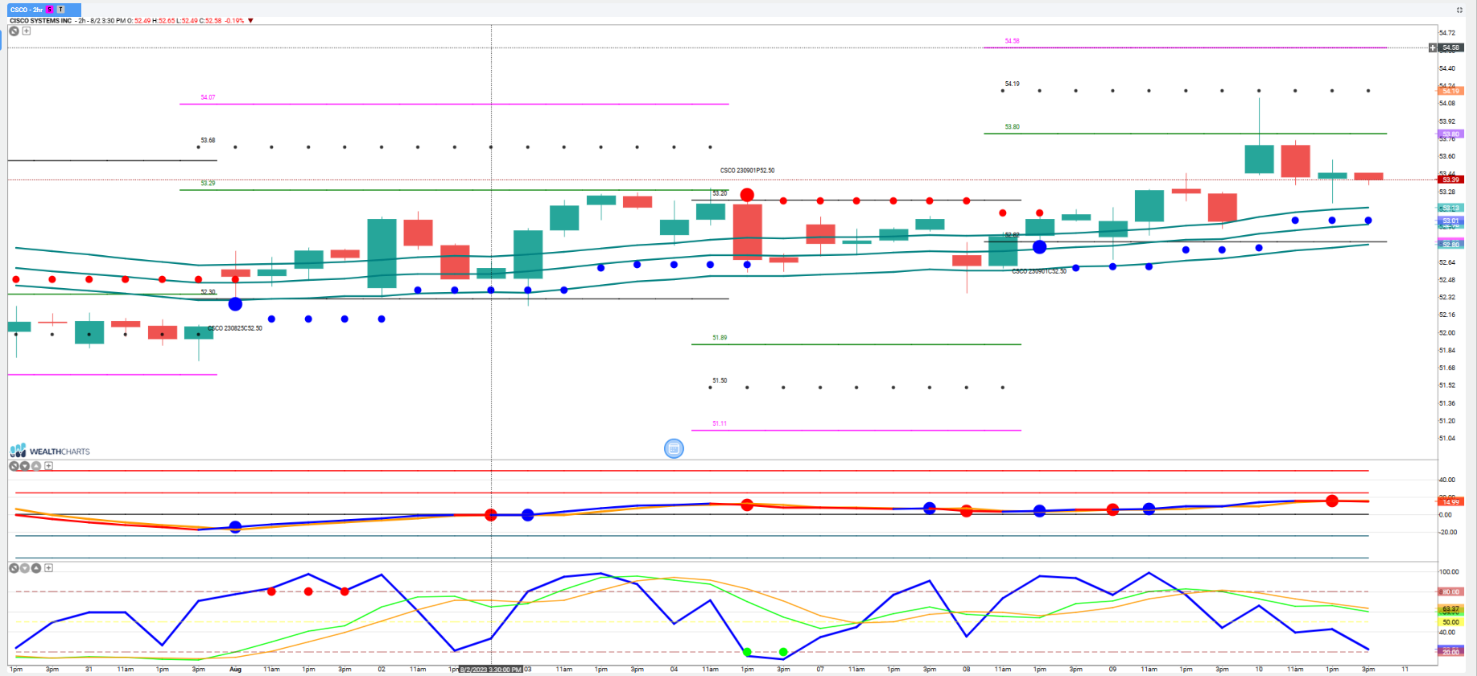The image size is (1477, 676).
Task: Click plus button beside 54.58 price label
Action: pyautogui.click(x=1433, y=47)
